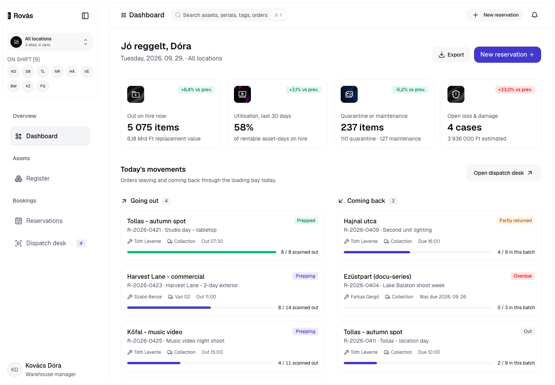Open dispatch desk from Today's movements

pos(504,173)
